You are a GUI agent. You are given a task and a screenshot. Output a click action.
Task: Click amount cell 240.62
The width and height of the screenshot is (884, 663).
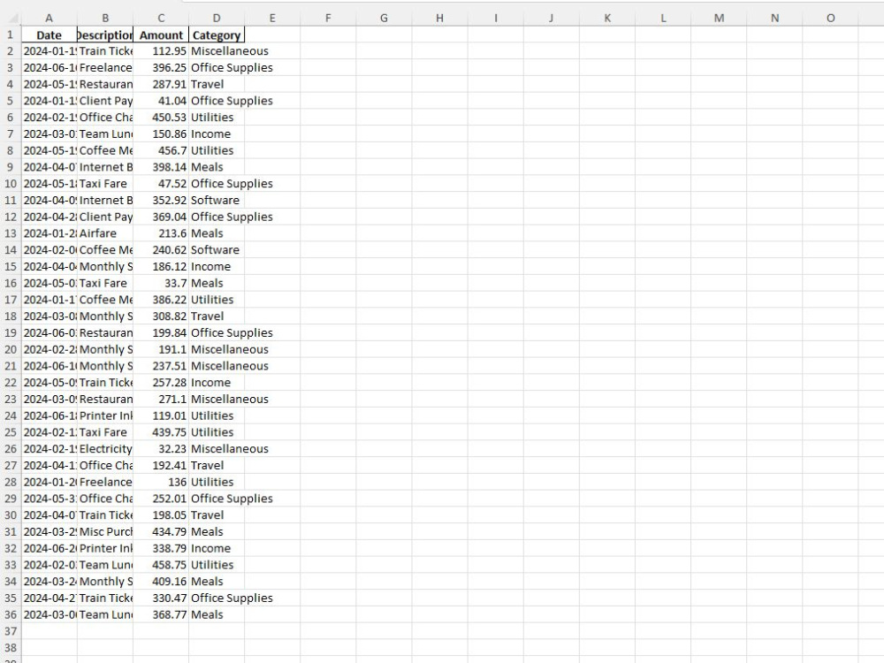(161, 250)
